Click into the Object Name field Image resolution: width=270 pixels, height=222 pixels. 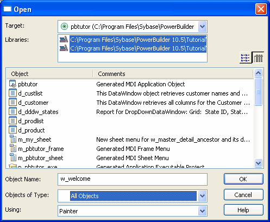(x=133, y=179)
